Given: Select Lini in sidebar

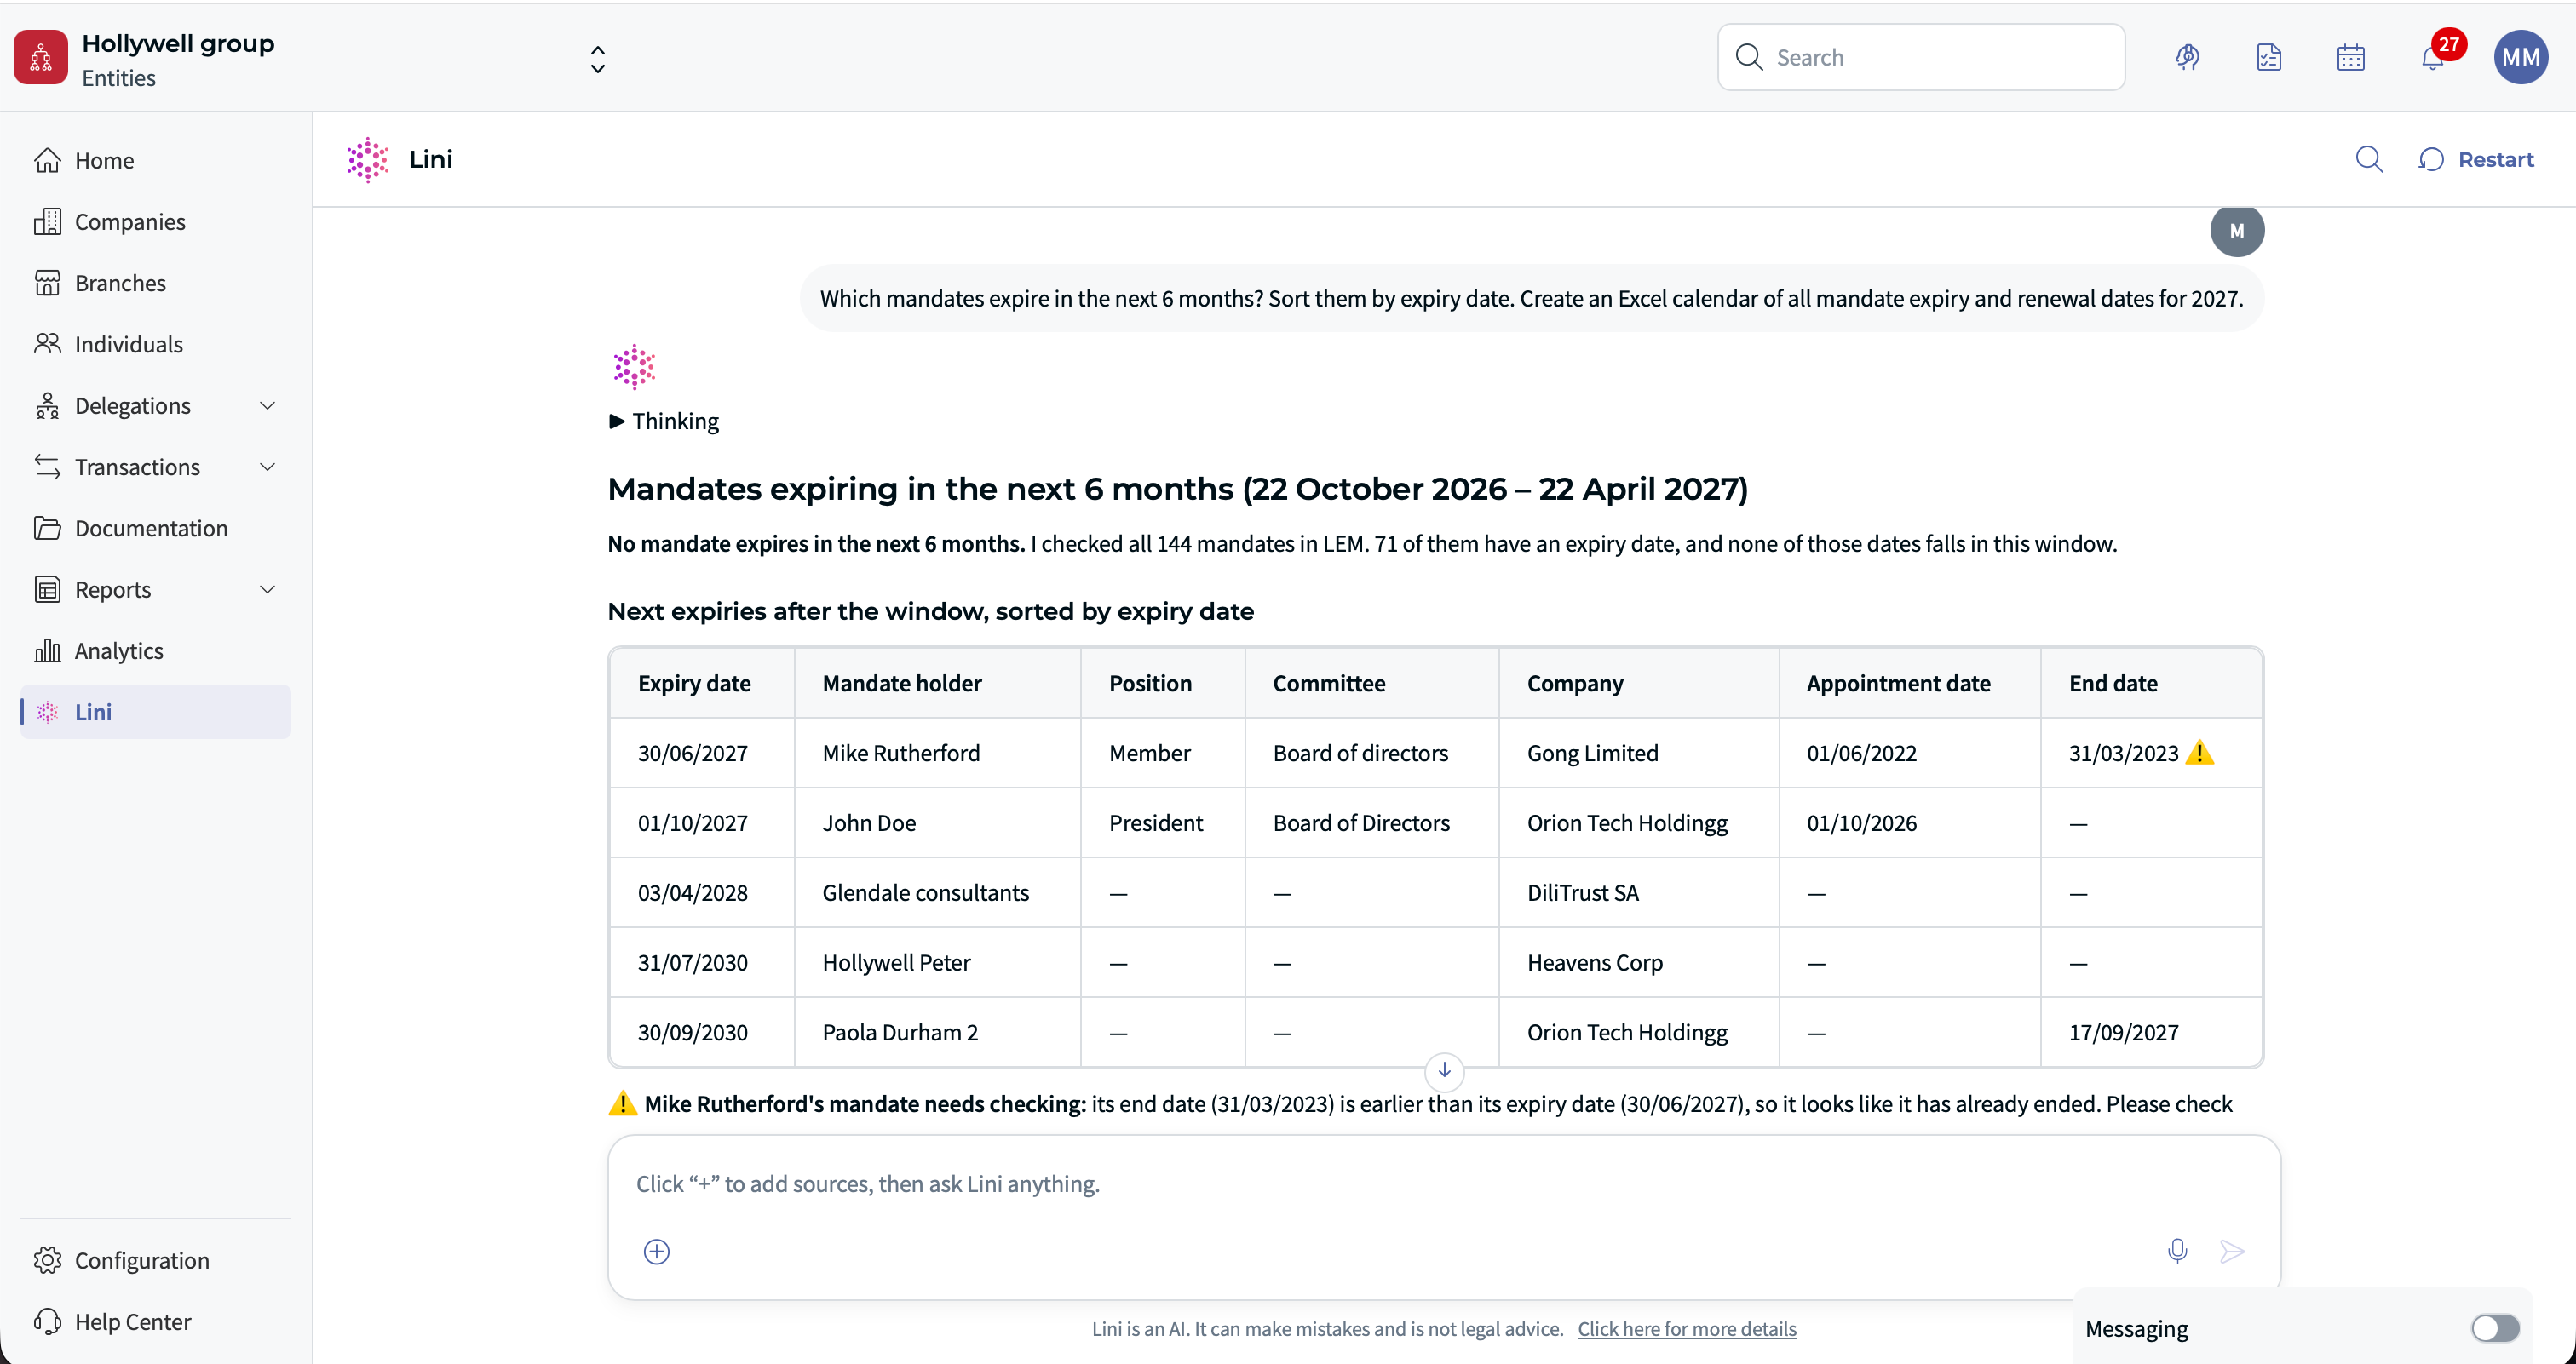Looking at the screenshot, I should 155,712.
